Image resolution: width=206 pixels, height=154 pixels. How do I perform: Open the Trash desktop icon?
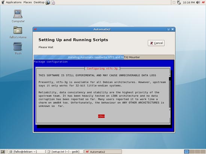(18, 48)
